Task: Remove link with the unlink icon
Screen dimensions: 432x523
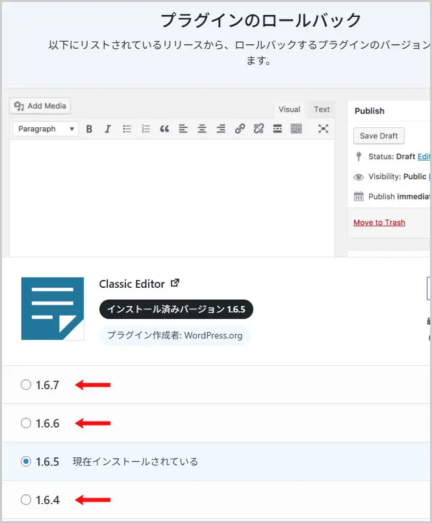Action: pos(259,129)
